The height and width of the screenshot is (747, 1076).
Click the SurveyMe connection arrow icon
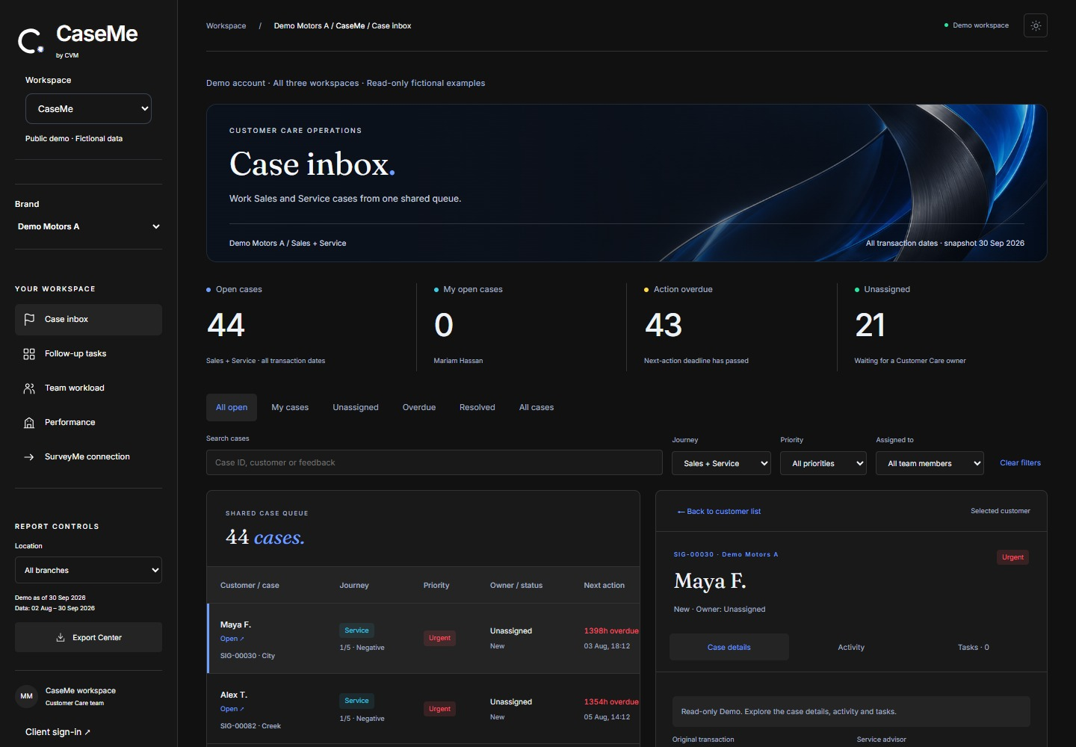[x=29, y=457]
